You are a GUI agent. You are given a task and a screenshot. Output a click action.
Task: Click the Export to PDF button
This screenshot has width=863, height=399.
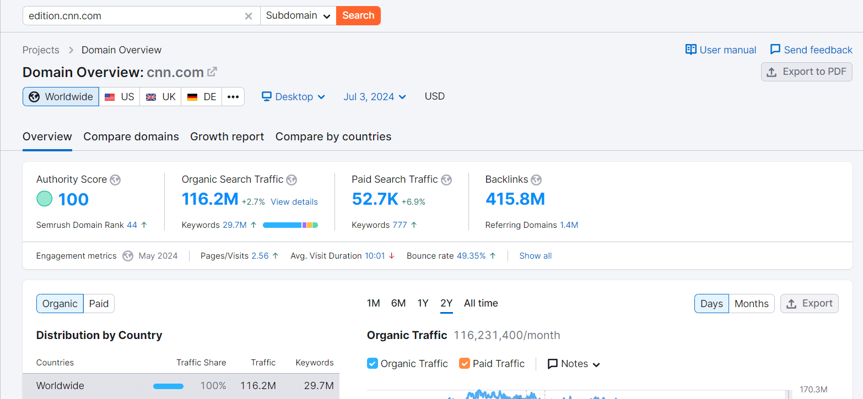point(807,72)
